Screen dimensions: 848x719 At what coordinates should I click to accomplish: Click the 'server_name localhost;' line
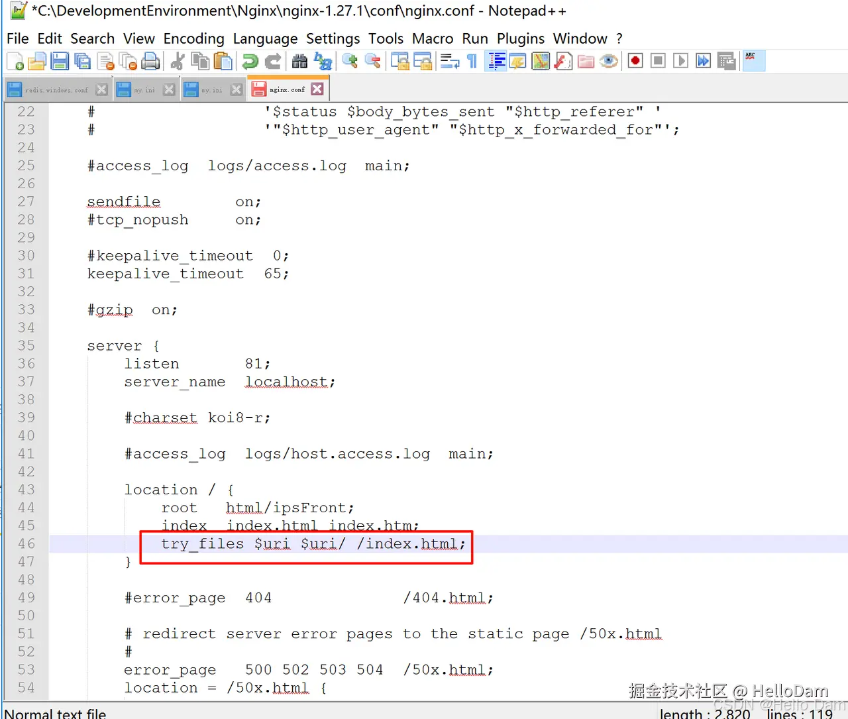tap(230, 382)
